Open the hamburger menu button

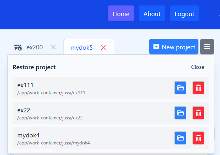[x=207, y=47]
